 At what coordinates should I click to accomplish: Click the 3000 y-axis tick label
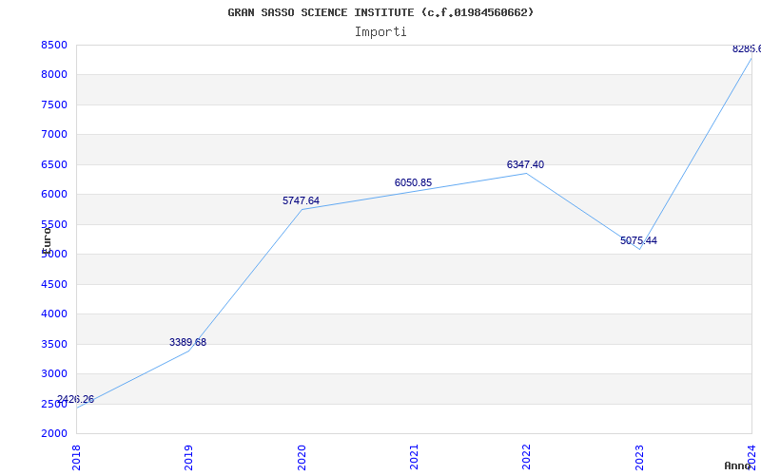(x=54, y=373)
